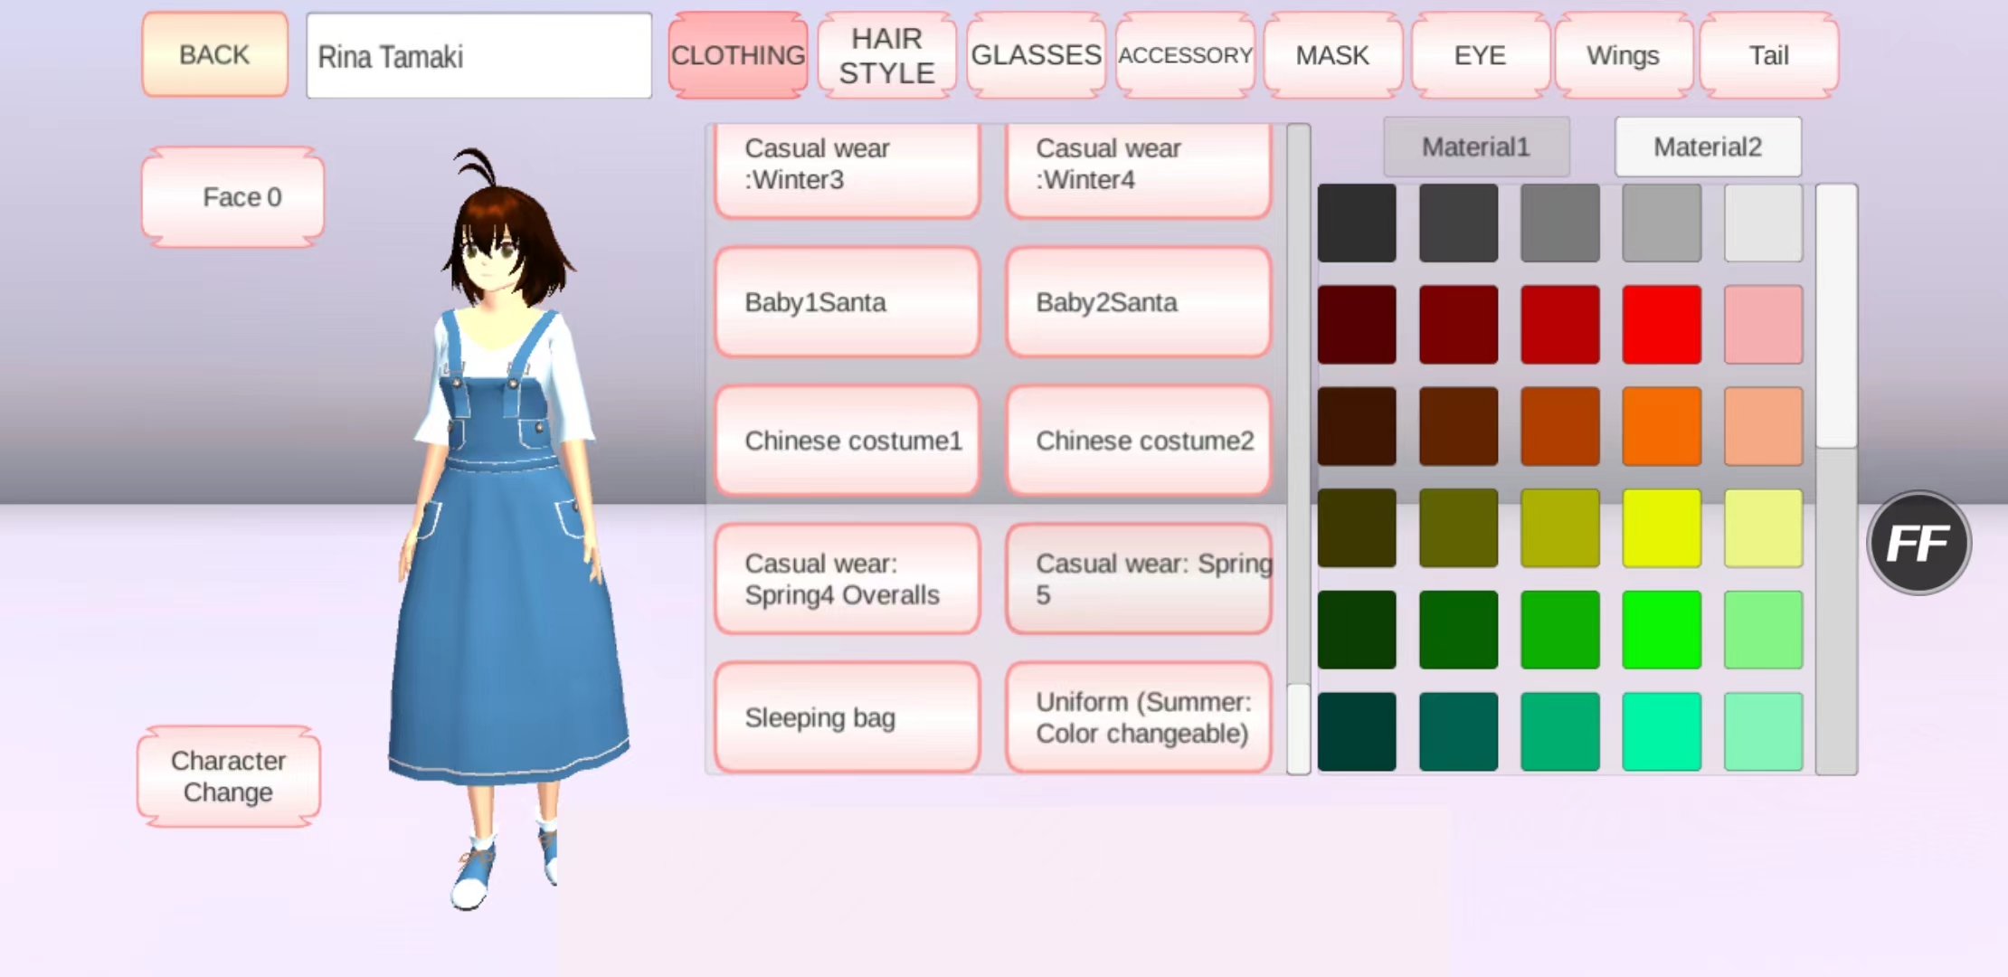Select Chinese costume1 outfit

click(847, 441)
